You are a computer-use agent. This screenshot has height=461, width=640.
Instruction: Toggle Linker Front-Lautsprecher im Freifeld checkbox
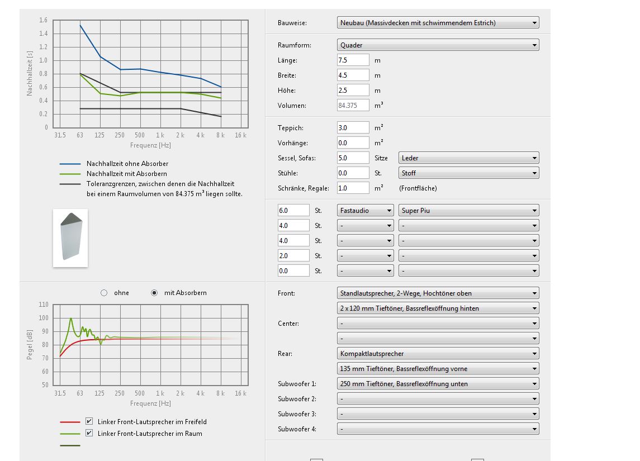89,421
